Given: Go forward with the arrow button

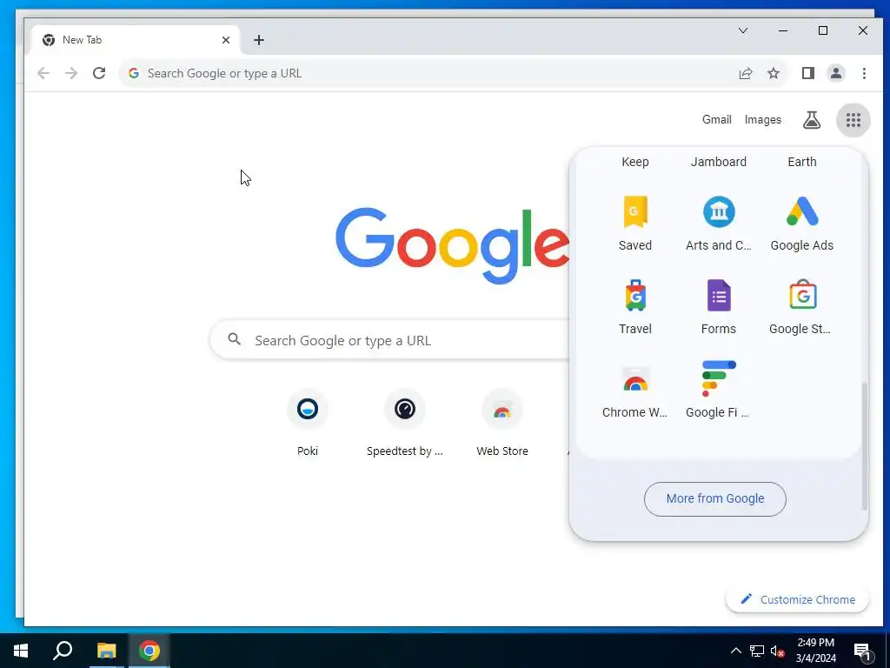Looking at the screenshot, I should pyautogui.click(x=71, y=73).
